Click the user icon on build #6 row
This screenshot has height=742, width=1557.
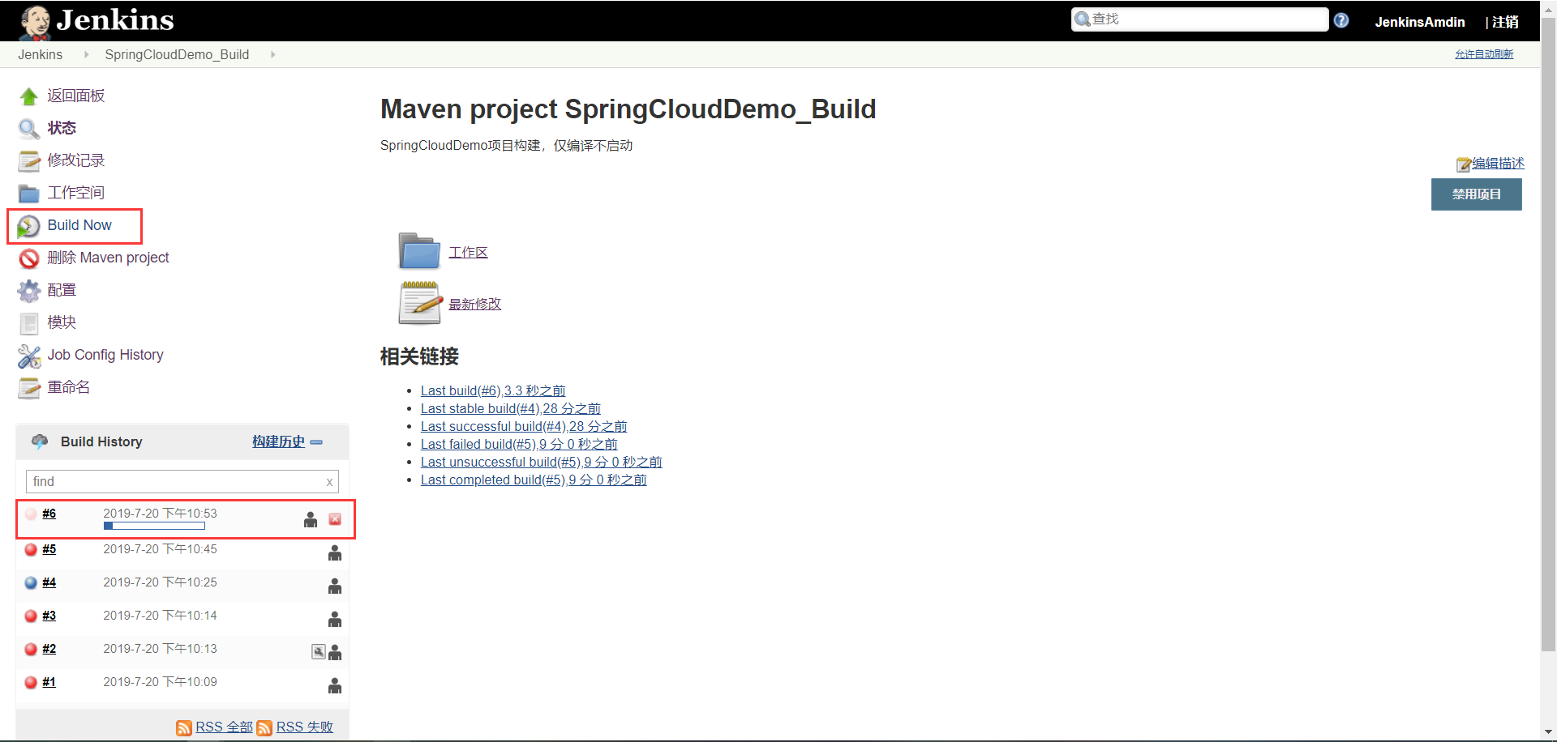[311, 519]
